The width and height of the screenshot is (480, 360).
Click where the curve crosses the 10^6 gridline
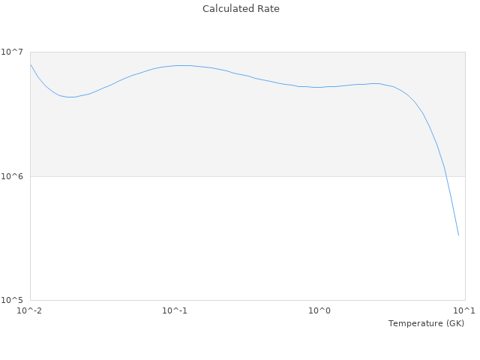coord(445,176)
